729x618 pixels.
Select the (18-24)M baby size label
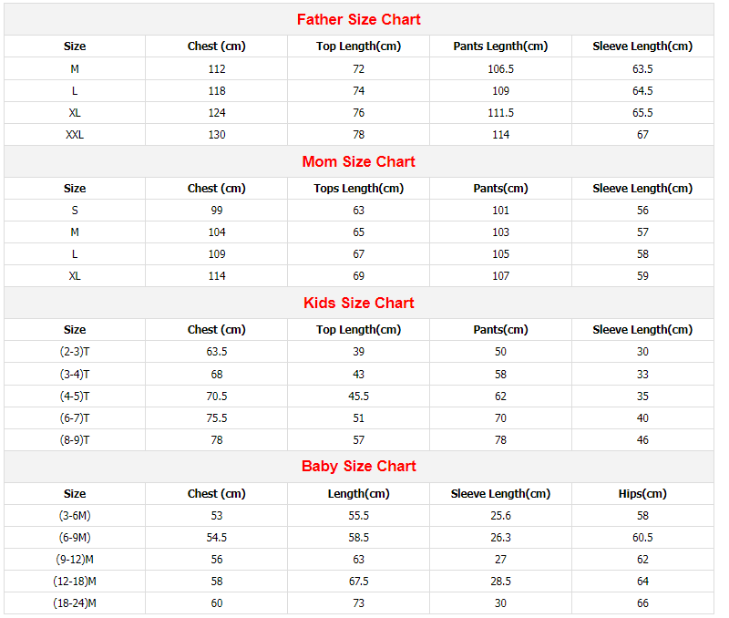75,603
